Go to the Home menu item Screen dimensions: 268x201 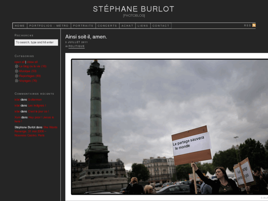pyautogui.click(x=20, y=26)
